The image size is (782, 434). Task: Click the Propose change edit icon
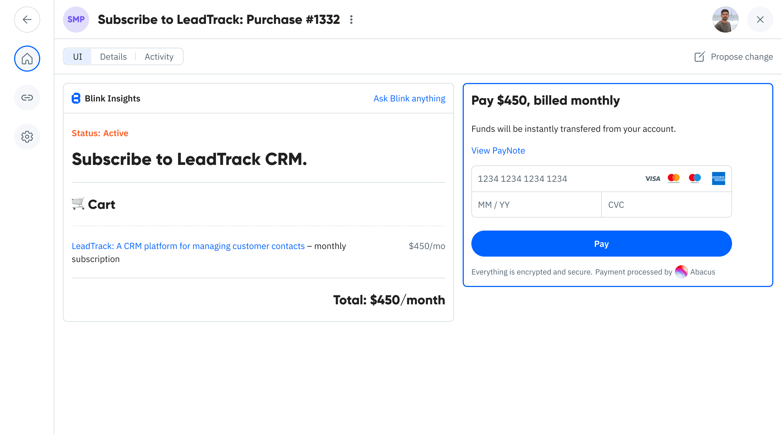pos(699,57)
